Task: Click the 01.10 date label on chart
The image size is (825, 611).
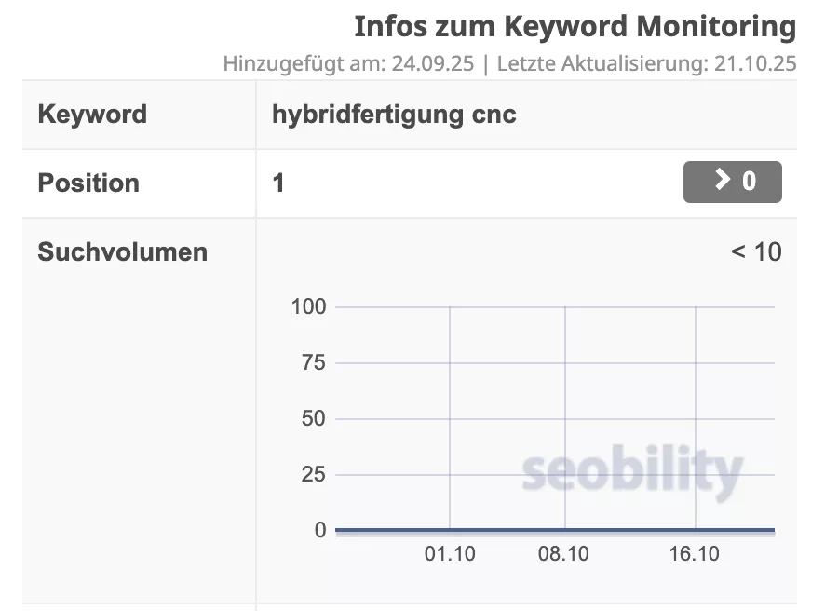Action: [450, 554]
